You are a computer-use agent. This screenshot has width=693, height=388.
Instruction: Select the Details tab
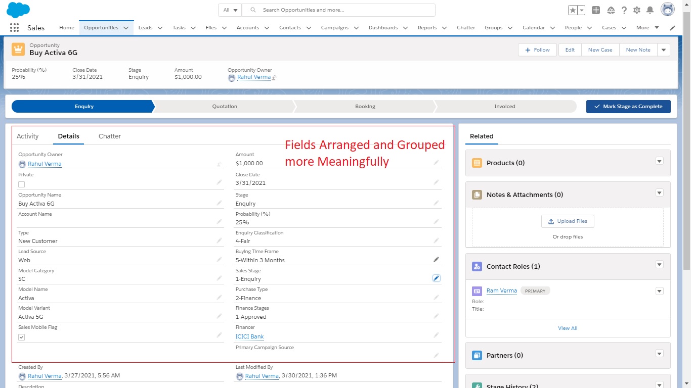tap(68, 136)
